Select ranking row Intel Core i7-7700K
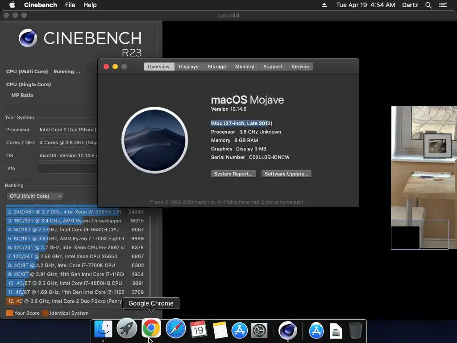457x343 pixels. 76,265
